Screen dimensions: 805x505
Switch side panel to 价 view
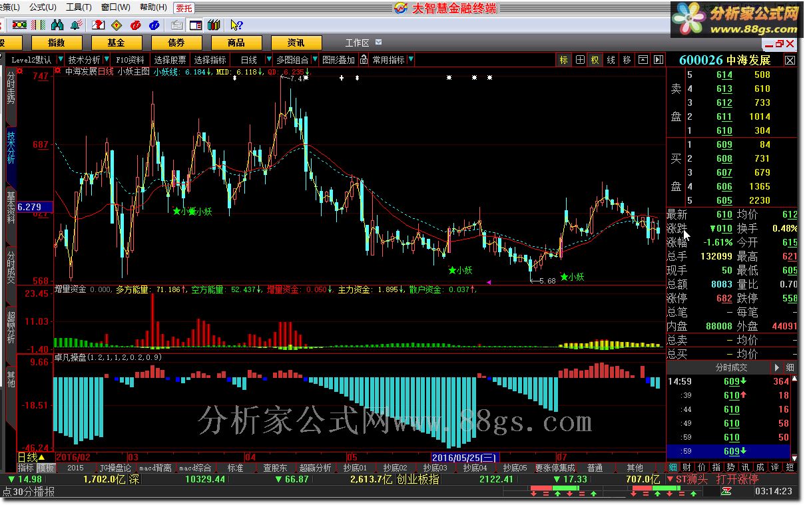click(703, 468)
